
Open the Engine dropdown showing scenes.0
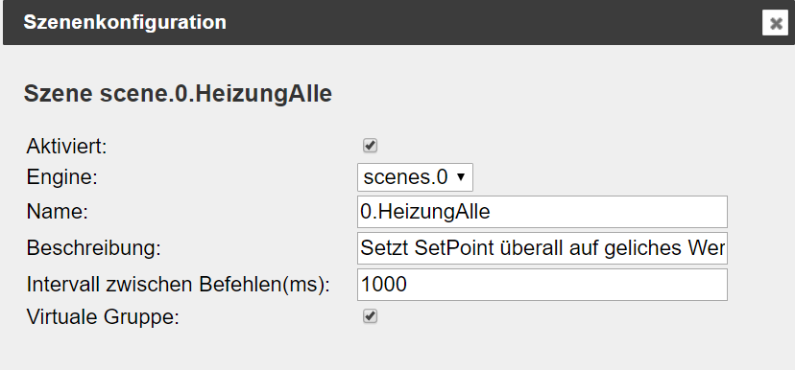click(415, 177)
